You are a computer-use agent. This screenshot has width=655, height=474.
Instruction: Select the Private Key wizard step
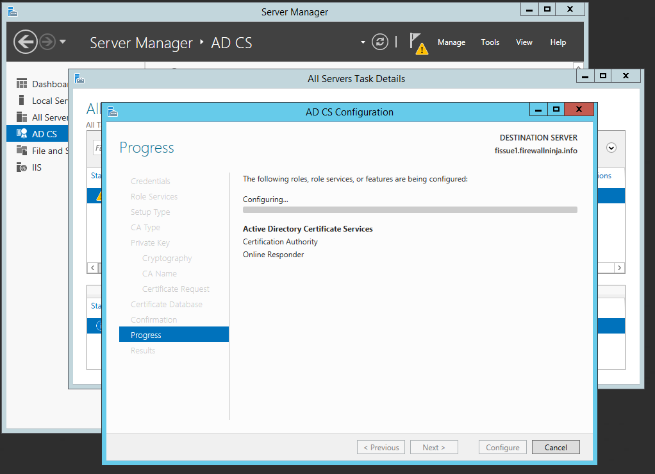click(x=150, y=243)
